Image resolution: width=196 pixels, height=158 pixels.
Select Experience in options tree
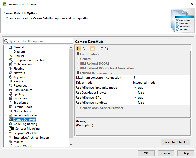coord(21,103)
